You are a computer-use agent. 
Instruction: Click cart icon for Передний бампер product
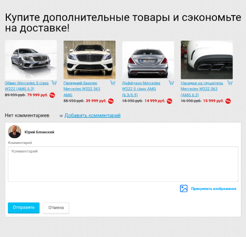pos(113,83)
